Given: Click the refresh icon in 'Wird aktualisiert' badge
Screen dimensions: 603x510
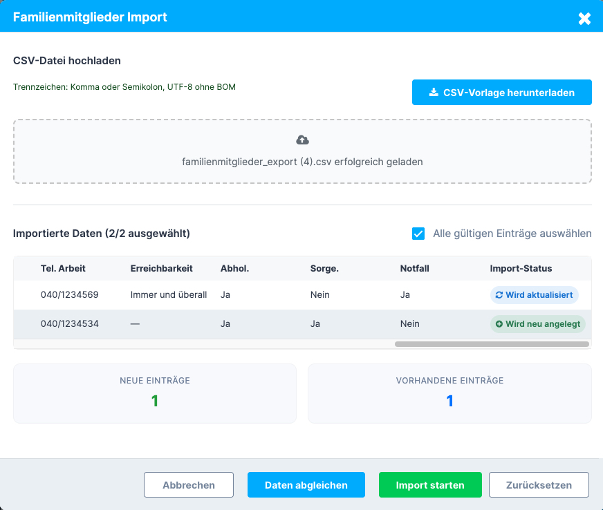Looking at the screenshot, I should 499,295.
